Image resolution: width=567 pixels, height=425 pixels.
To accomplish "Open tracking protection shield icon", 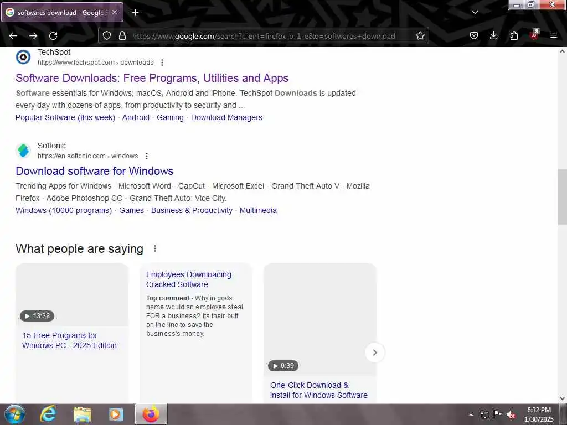I will pyautogui.click(x=107, y=35).
